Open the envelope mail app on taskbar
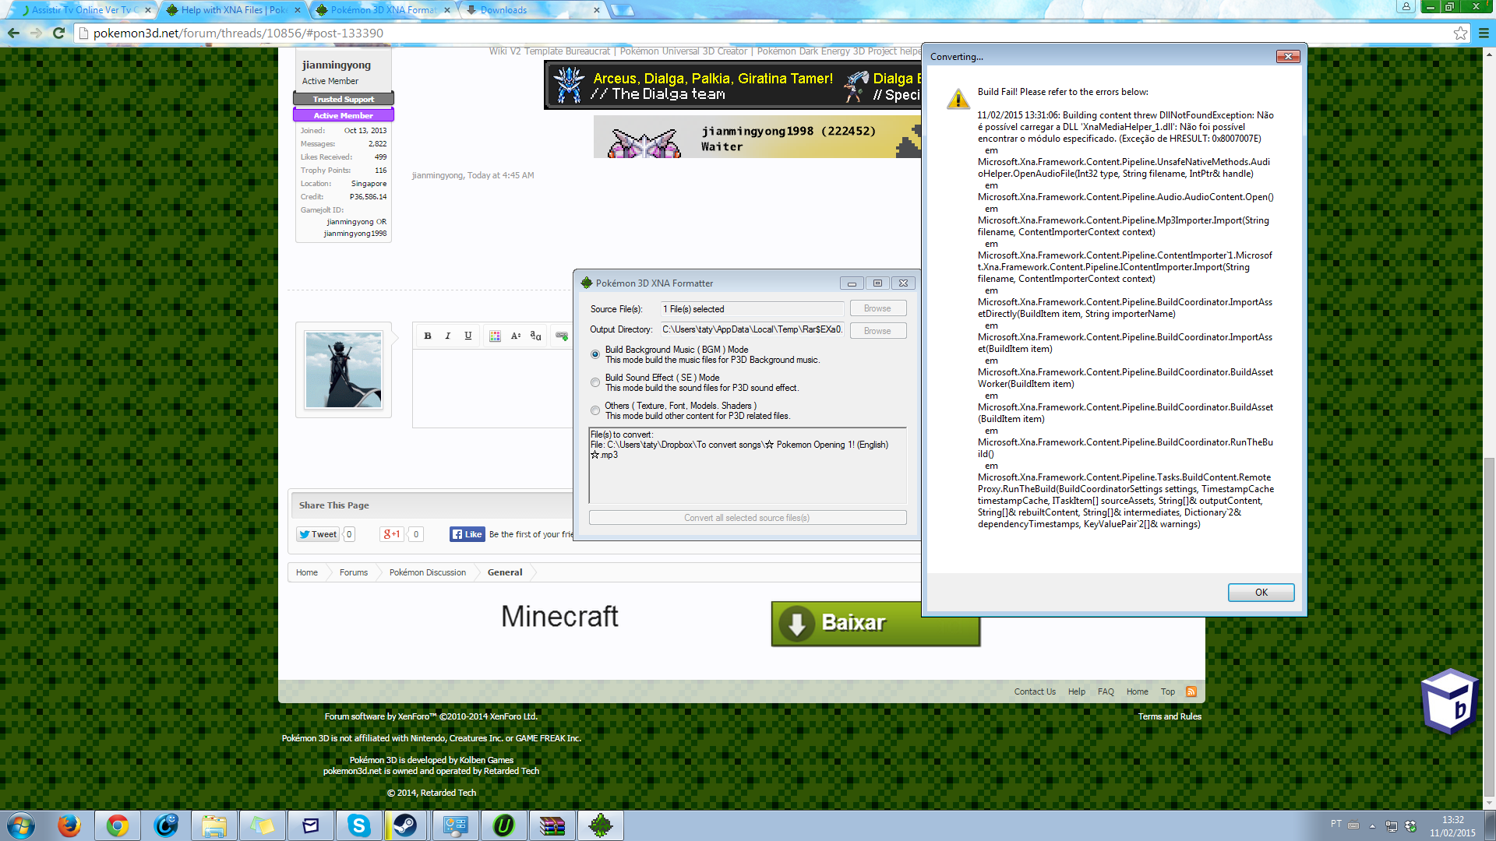Image resolution: width=1496 pixels, height=841 pixels. point(311,825)
